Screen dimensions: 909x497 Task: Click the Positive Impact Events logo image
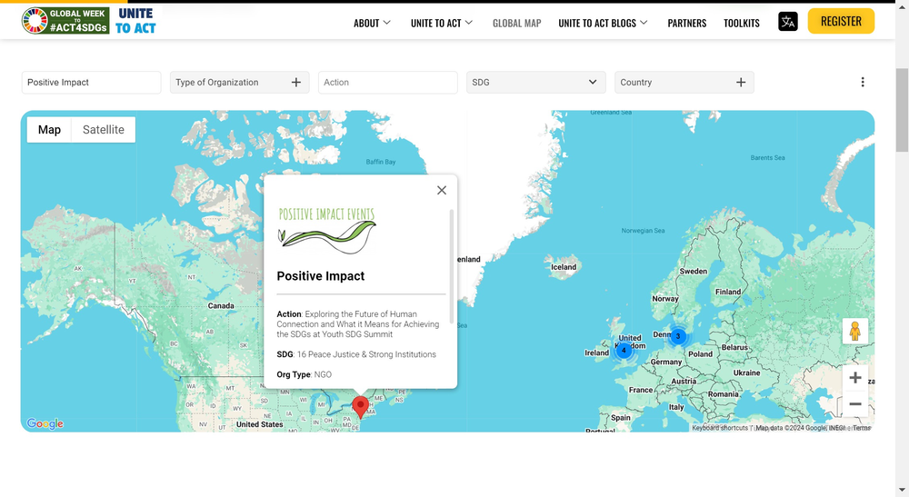pyautogui.click(x=327, y=231)
